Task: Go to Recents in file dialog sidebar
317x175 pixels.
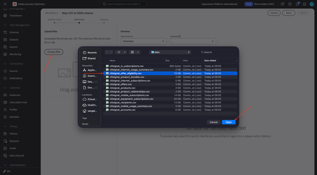Action: pos(90,53)
